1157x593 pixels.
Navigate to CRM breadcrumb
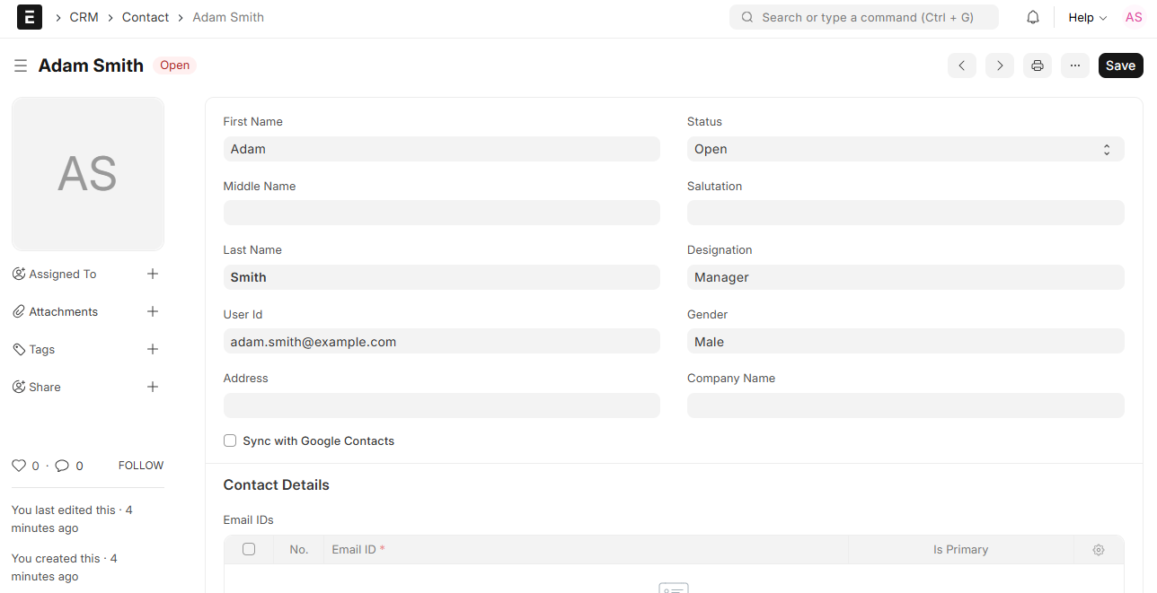coord(84,17)
